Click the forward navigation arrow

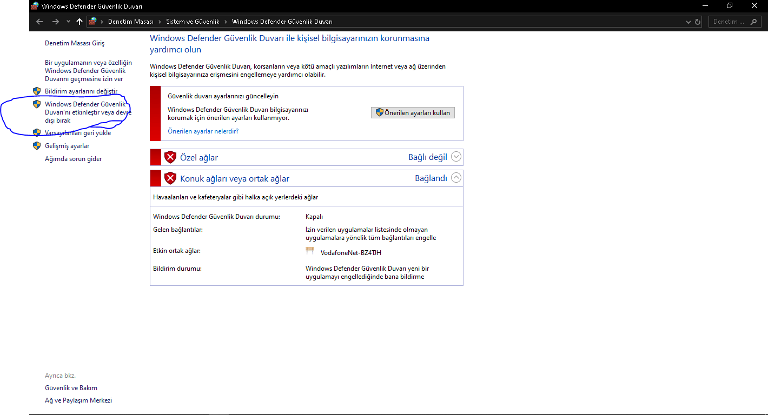click(x=55, y=22)
